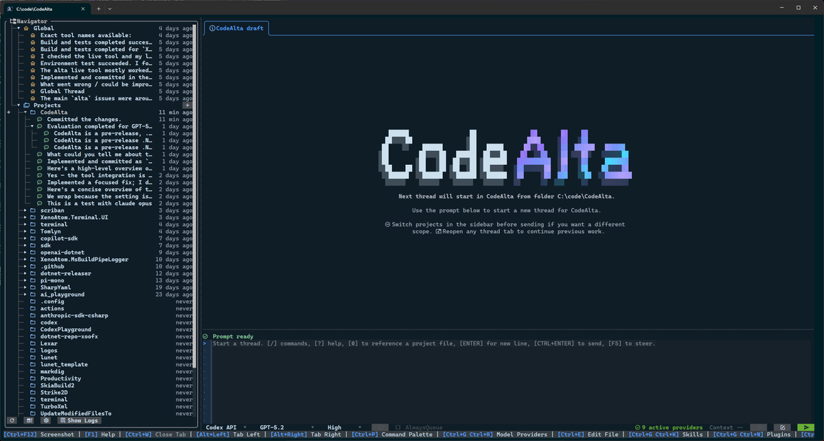Viewport: 824px width, 441px height.
Task: Expand the dotnet-releaser project node
Action: (25, 273)
